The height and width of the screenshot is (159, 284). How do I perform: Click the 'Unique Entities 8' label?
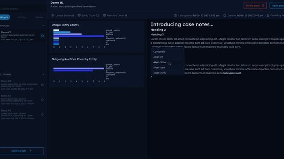coord(65,15)
